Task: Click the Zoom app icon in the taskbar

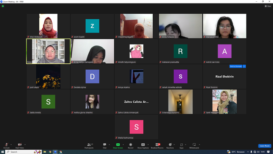Action: [x=55, y=152]
